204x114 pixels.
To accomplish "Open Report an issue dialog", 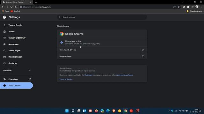I will [102, 56].
